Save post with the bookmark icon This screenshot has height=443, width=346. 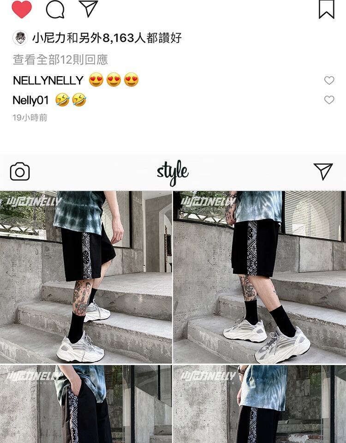327,9
